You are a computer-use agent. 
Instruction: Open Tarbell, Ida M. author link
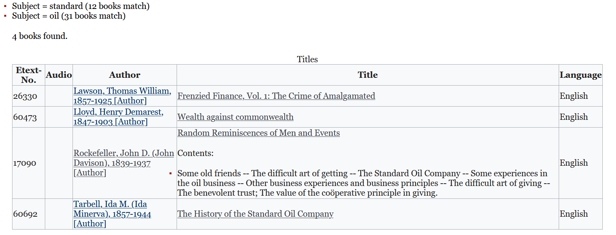pos(112,214)
